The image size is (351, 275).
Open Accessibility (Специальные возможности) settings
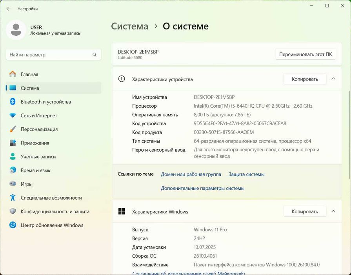click(51, 198)
